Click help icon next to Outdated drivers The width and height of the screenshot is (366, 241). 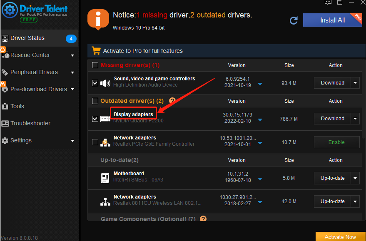pyautogui.click(x=172, y=101)
